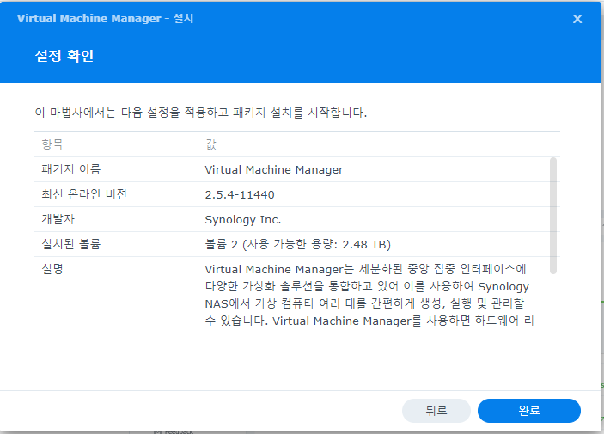This screenshot has height=434, width=604.
Task: Select the Synology Inc. value
Action: [x=242, y=220]
